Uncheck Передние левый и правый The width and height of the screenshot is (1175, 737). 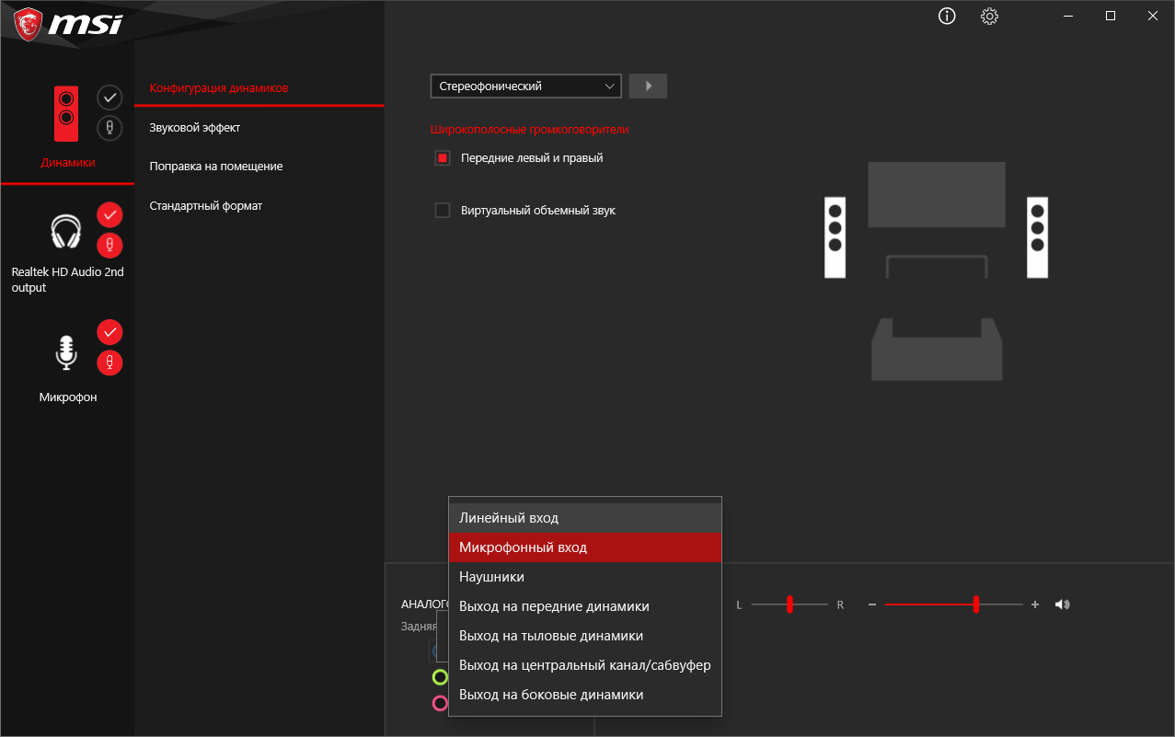click(443, 158)
